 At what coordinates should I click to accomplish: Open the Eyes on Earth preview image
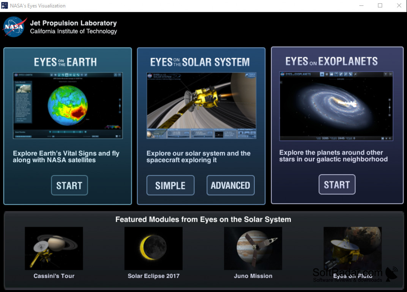[x=68, y=106]
